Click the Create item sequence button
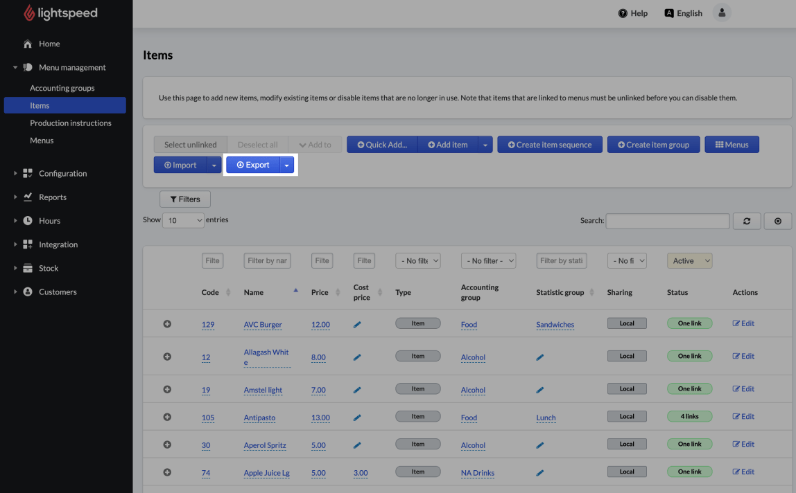Image resolution: width=796 pixels, height=493 pixels. [550, 145]
